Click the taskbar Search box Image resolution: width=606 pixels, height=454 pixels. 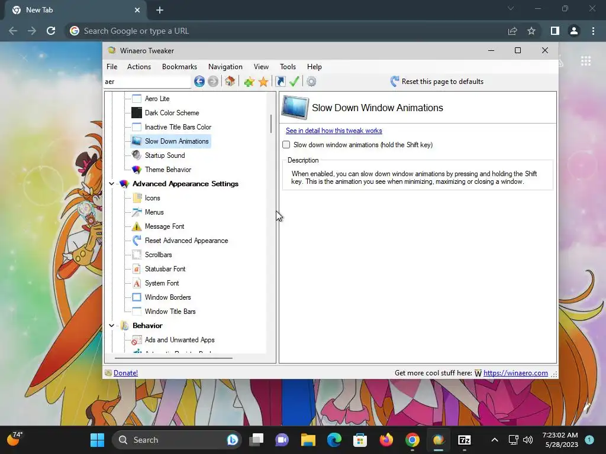177,440
